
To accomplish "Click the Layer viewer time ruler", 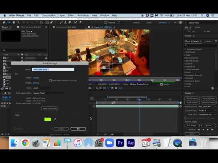I will click(x=135, y=80).
